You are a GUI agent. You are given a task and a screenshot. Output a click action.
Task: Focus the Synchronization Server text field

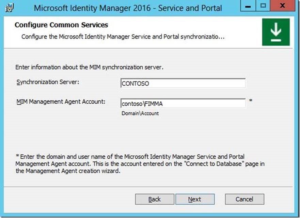tap(183, 83)
